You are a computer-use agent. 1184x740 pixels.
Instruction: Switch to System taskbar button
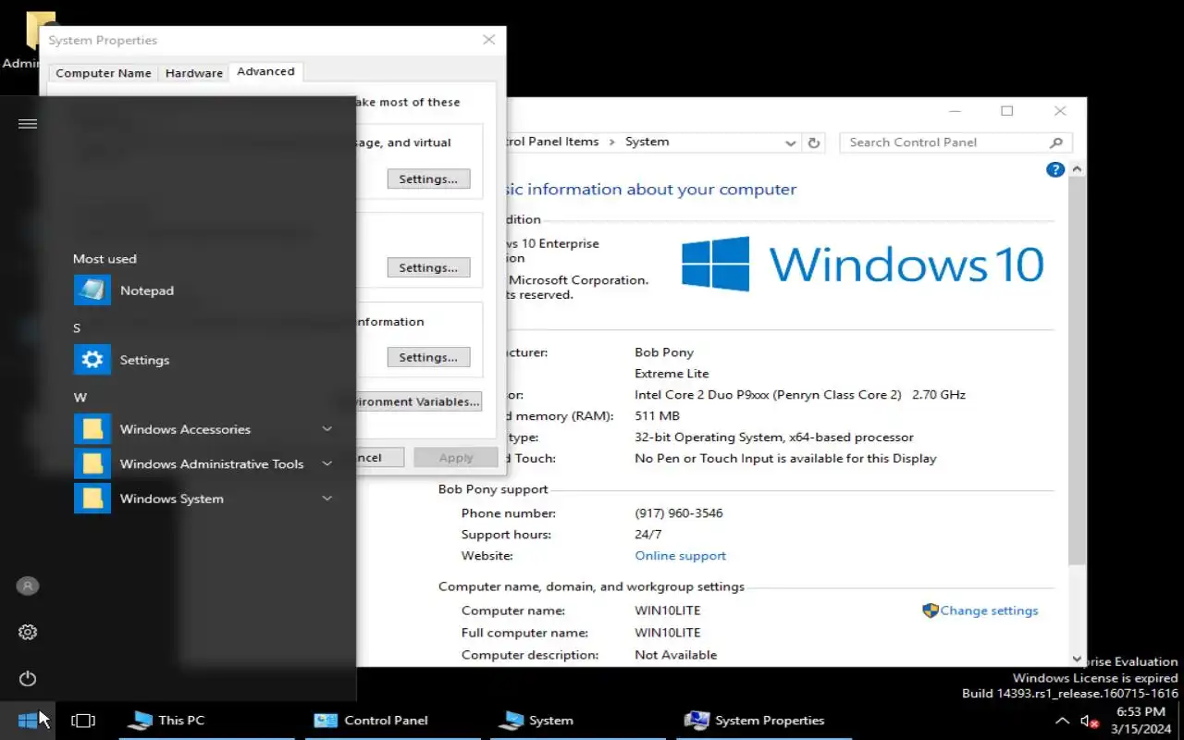(578, 720)
